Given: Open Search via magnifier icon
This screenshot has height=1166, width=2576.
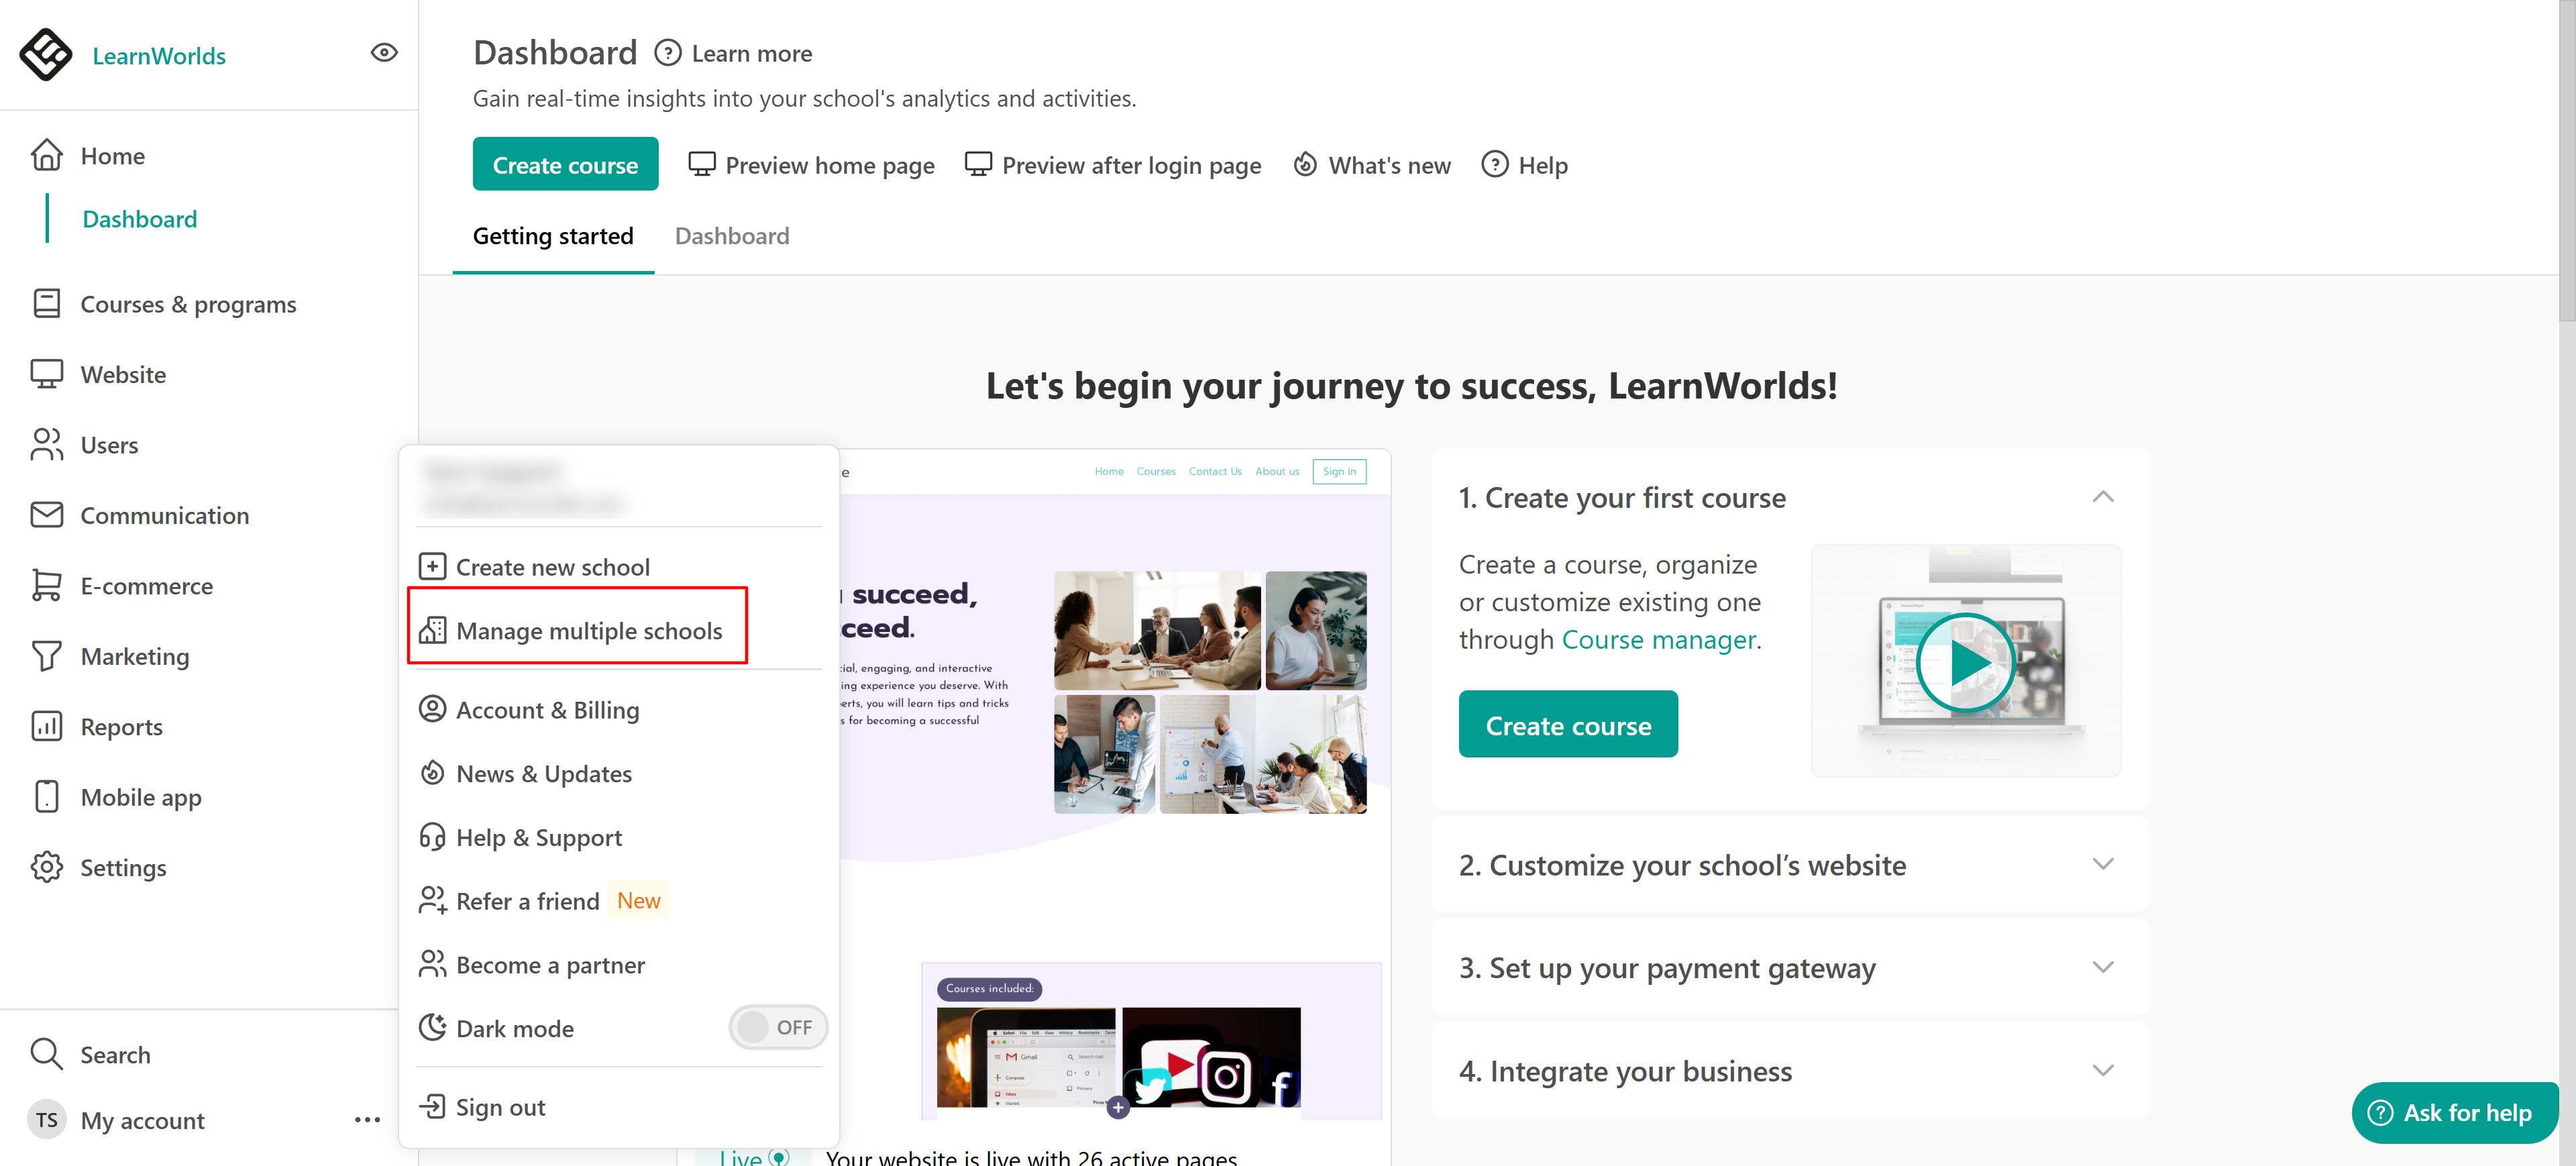Looking at the screenshot, I should click(46, 1054).
